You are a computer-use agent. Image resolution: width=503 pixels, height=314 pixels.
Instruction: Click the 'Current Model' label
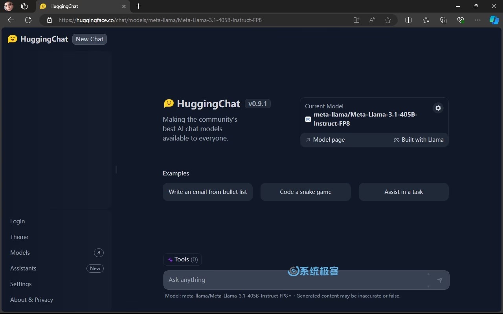(324, 106)
